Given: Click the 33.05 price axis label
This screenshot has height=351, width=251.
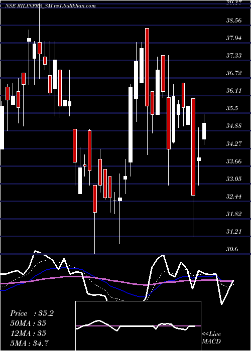Looking at the screenshot, I should (x=234, y=179).
